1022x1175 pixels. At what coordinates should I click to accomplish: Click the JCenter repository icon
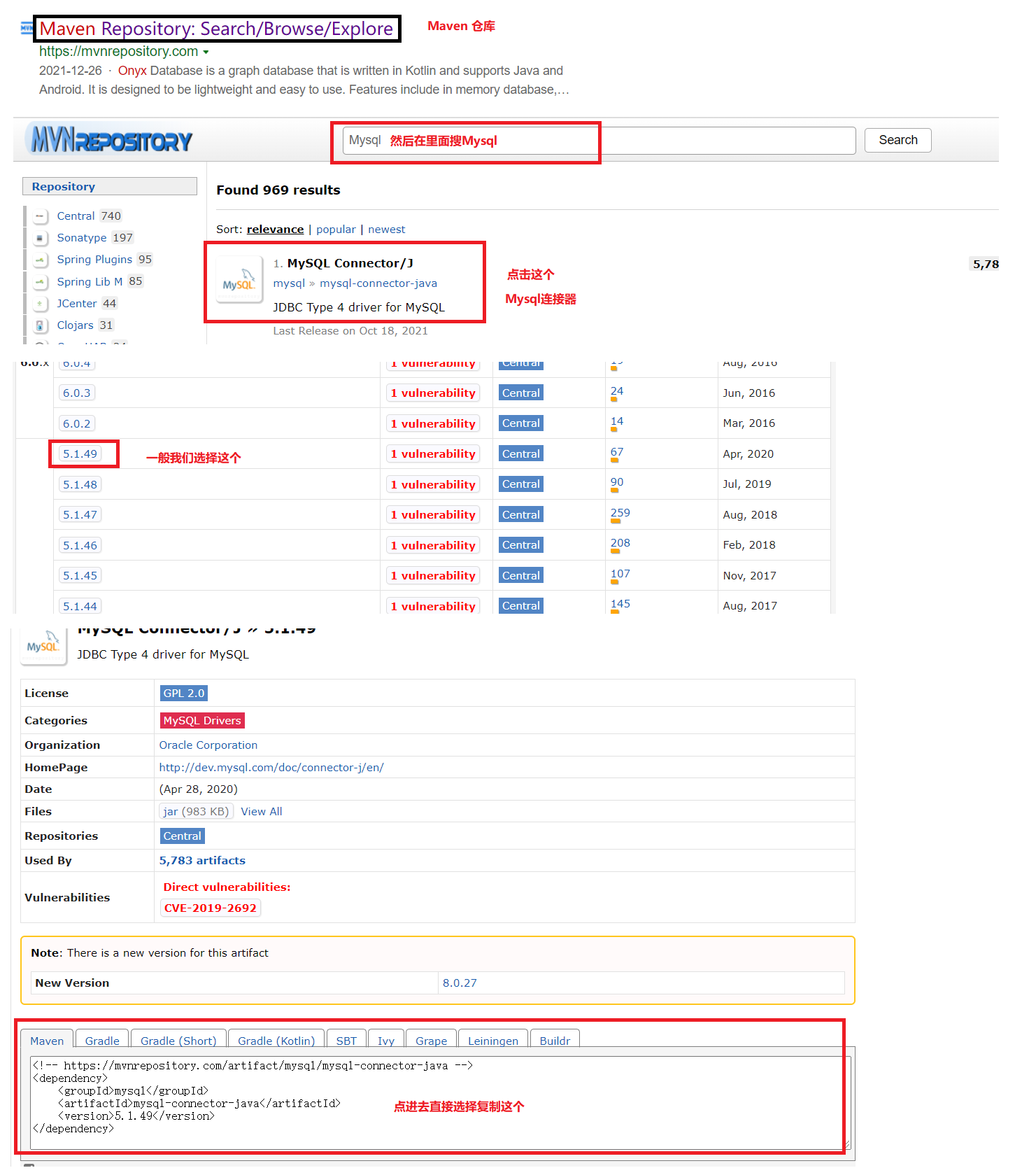coord(40,304)
